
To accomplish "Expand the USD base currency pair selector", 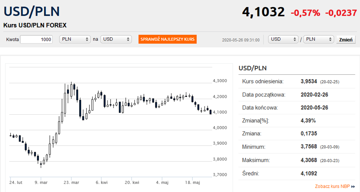I will point(283,39).
